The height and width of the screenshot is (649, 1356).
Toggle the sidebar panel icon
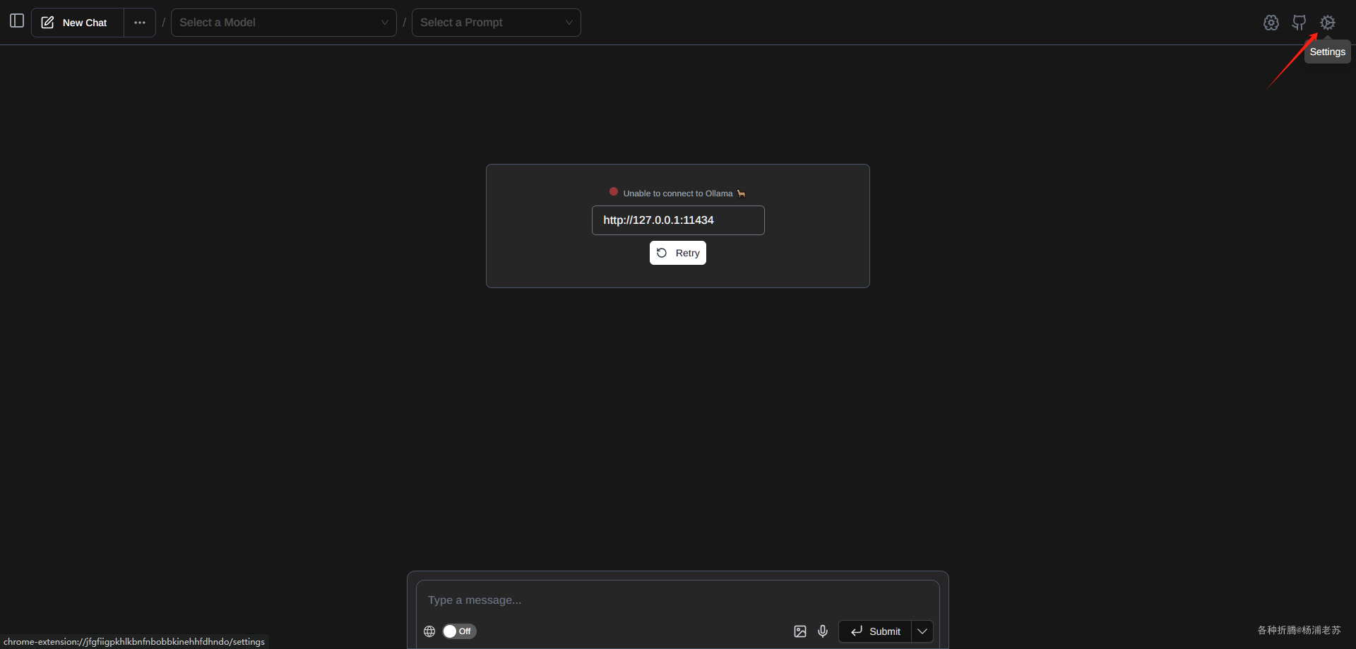(x=17, y=21)
